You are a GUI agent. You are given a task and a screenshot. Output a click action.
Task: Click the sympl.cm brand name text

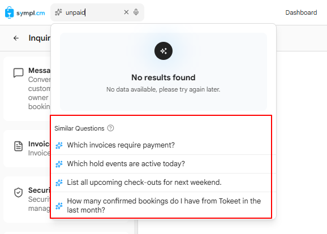tap(31, 13)
